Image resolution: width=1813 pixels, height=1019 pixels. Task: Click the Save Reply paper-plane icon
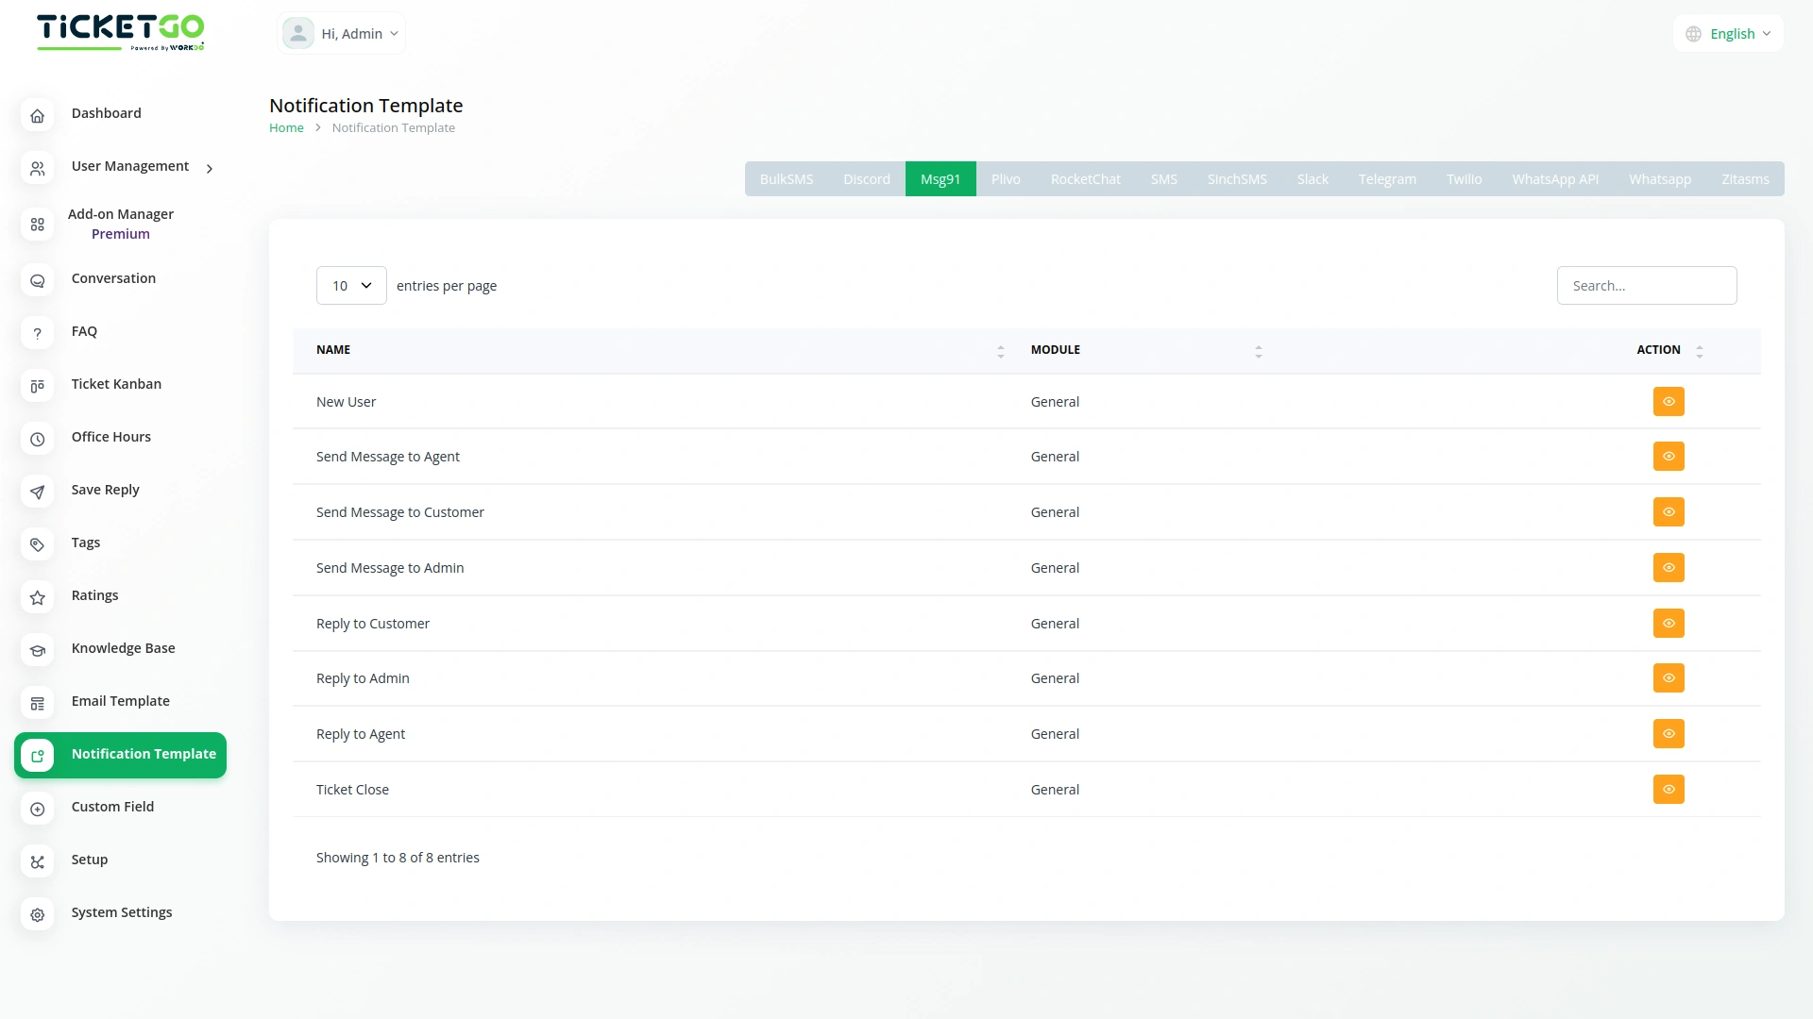[x=37, y=492]
